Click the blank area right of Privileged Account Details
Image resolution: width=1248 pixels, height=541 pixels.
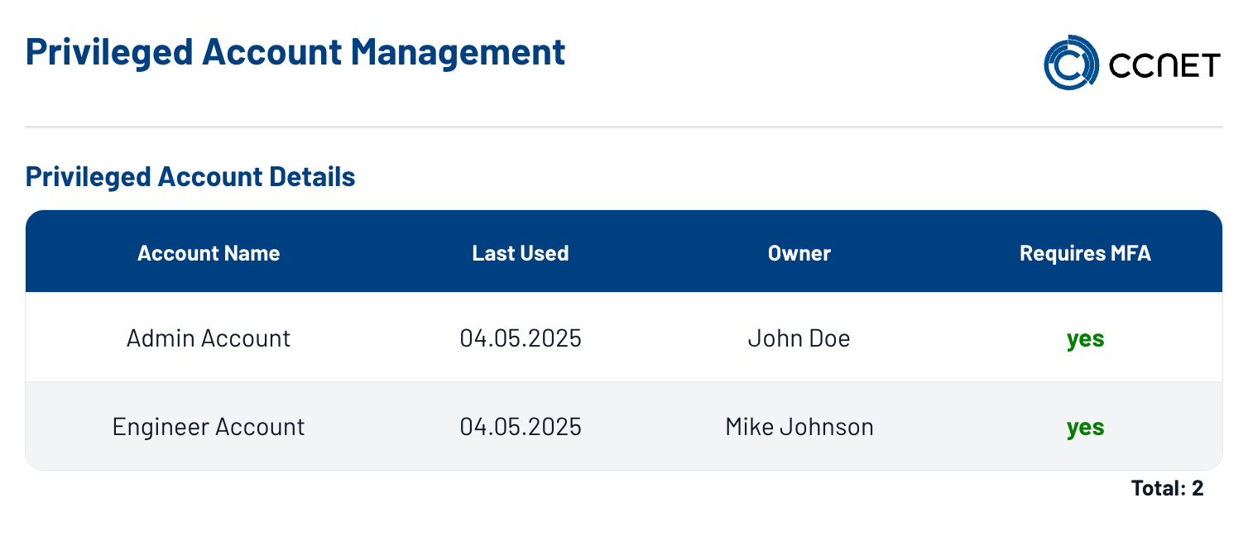(786, 176)
